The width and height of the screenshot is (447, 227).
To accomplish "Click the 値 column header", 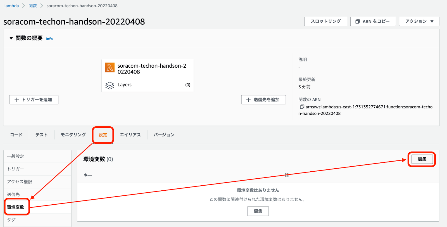I will click(x=287, y=175).
